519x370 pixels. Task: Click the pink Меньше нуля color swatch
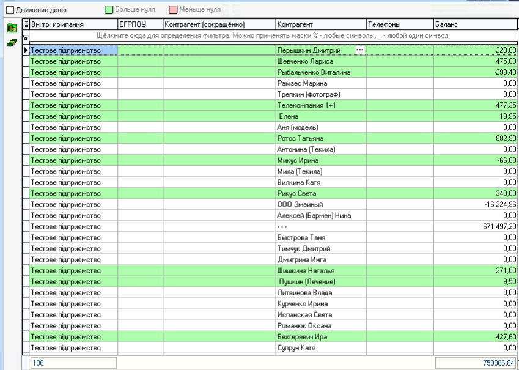point(172,10)
